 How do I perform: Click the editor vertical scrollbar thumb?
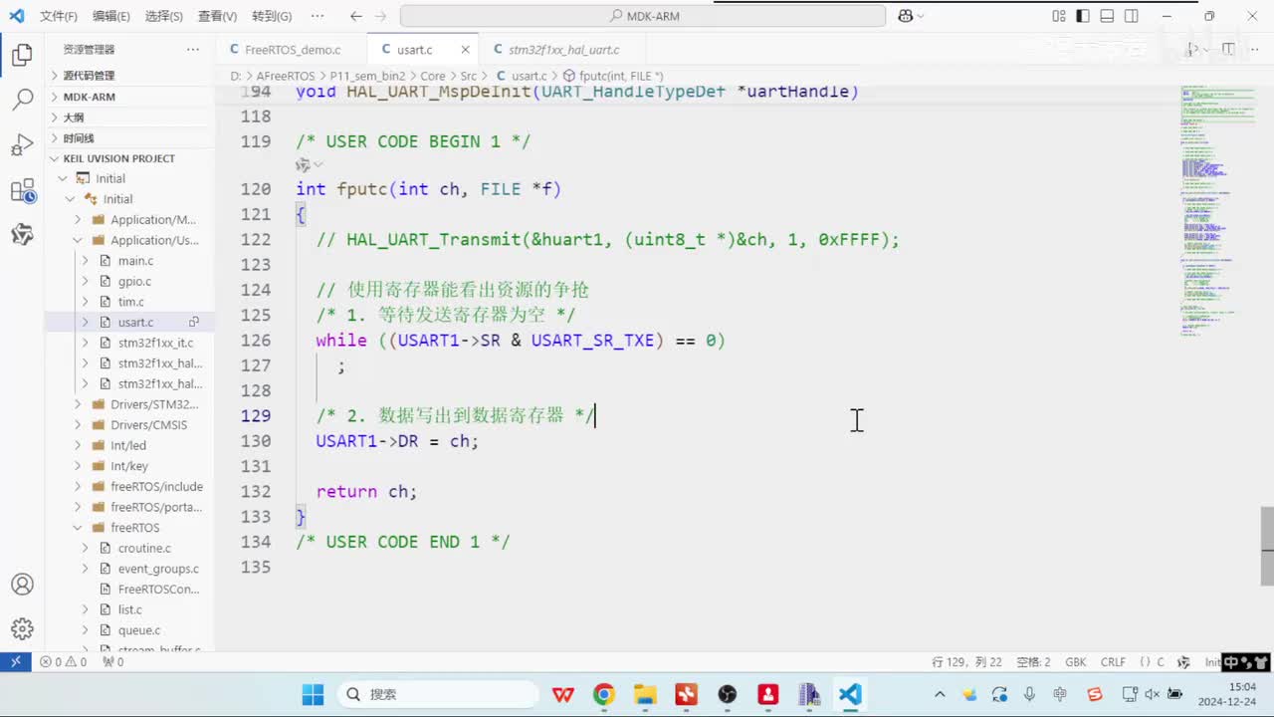(x=1267, y=546)
